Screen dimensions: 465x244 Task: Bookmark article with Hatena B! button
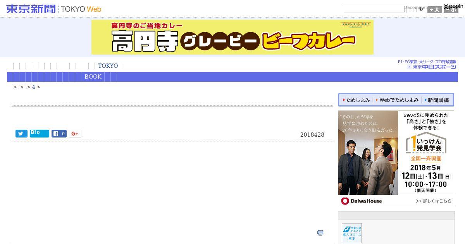coord(40,134)
